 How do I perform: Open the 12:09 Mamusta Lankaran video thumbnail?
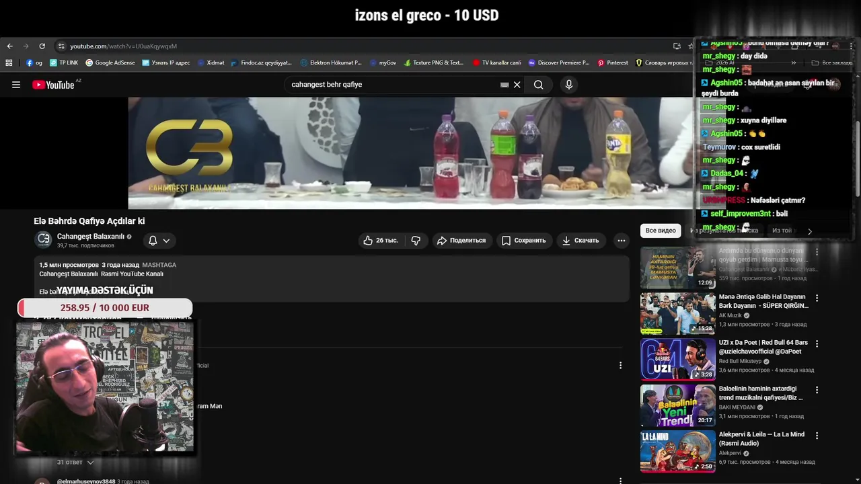point(677,268)
